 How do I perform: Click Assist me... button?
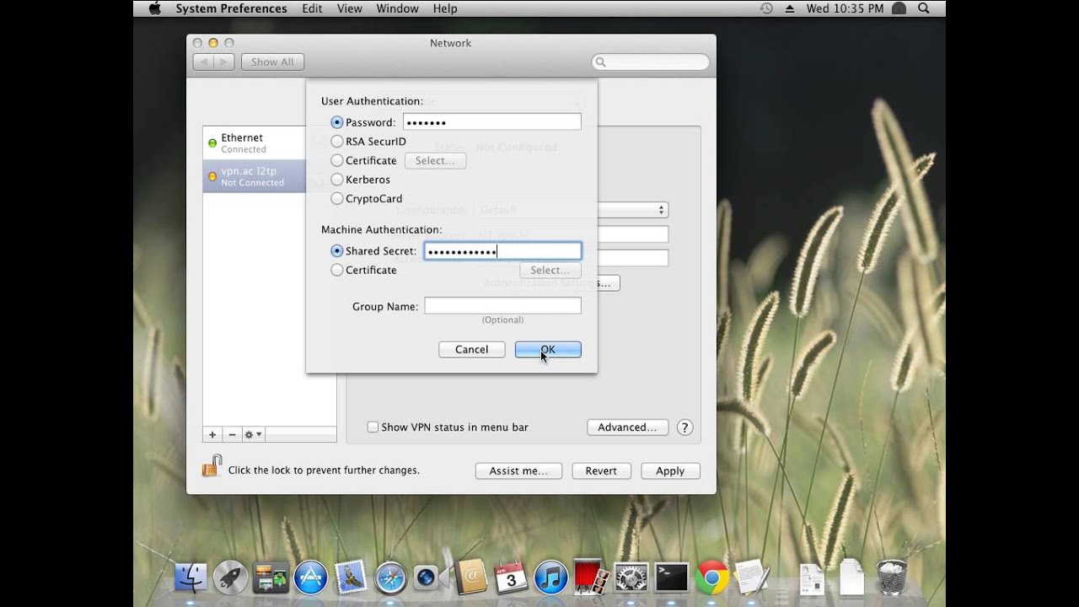518,471
